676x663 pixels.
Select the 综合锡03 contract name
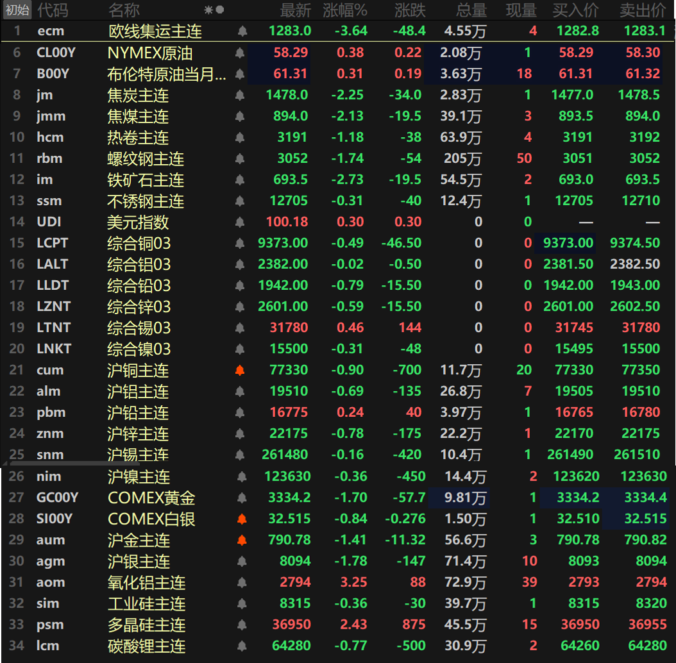click(139, 328)
